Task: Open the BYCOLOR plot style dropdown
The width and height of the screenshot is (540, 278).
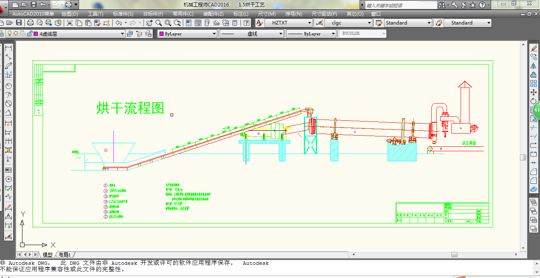Action: click(384, 34)
